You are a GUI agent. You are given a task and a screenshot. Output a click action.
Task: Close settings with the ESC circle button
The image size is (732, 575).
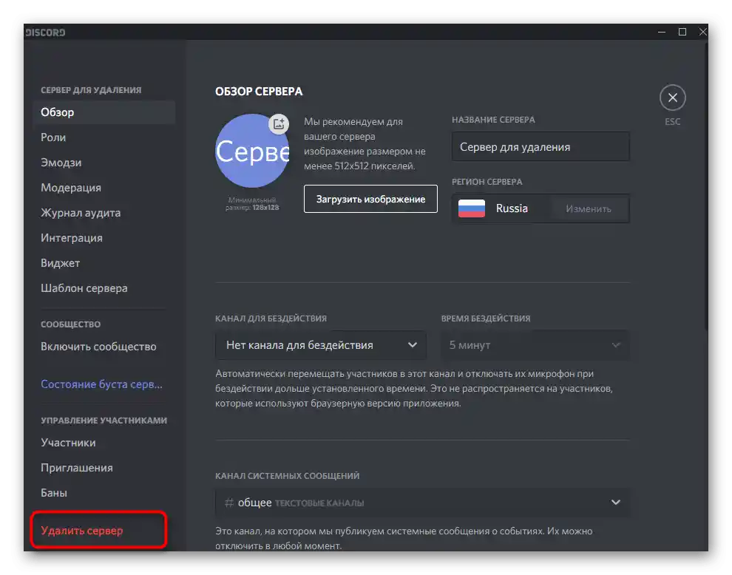[672, 98]
